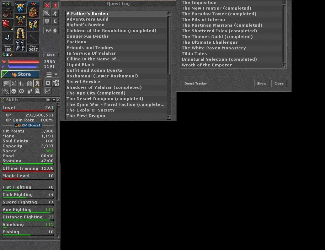Toggle stand while fighting red figure
The width and height of the screenshot is (325, 250).
pyautogui.click(x=55, y=5)
